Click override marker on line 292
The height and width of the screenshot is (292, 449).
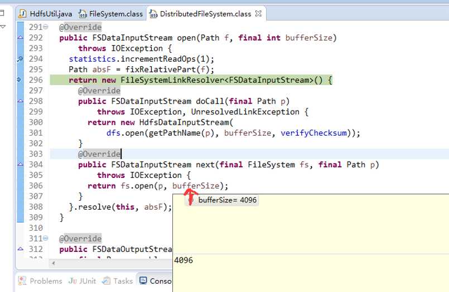(20, 38)
